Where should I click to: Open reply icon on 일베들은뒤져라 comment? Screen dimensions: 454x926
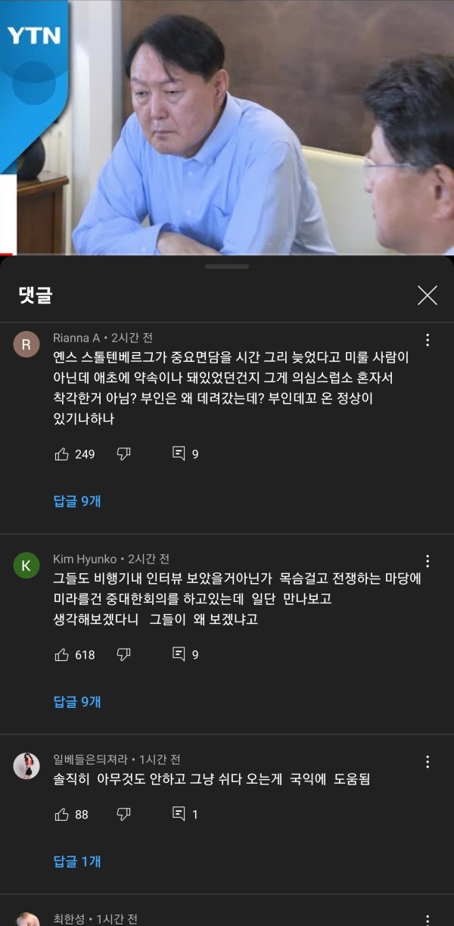pyautogui.click(x=179, y=814)
